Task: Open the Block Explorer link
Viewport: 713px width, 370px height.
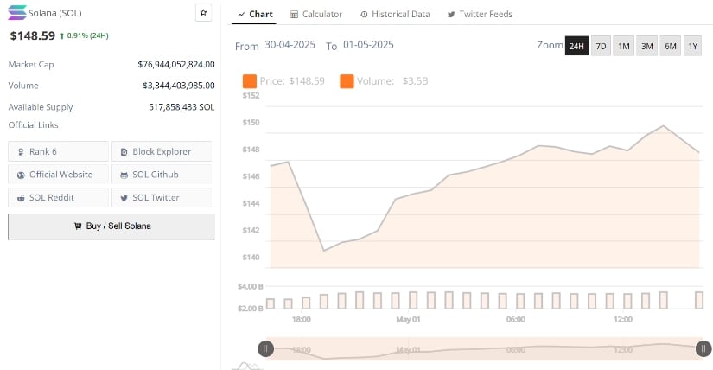Action: click(x=162, y=151)
